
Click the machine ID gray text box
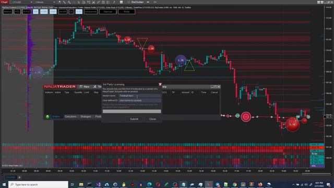point(132,111)
